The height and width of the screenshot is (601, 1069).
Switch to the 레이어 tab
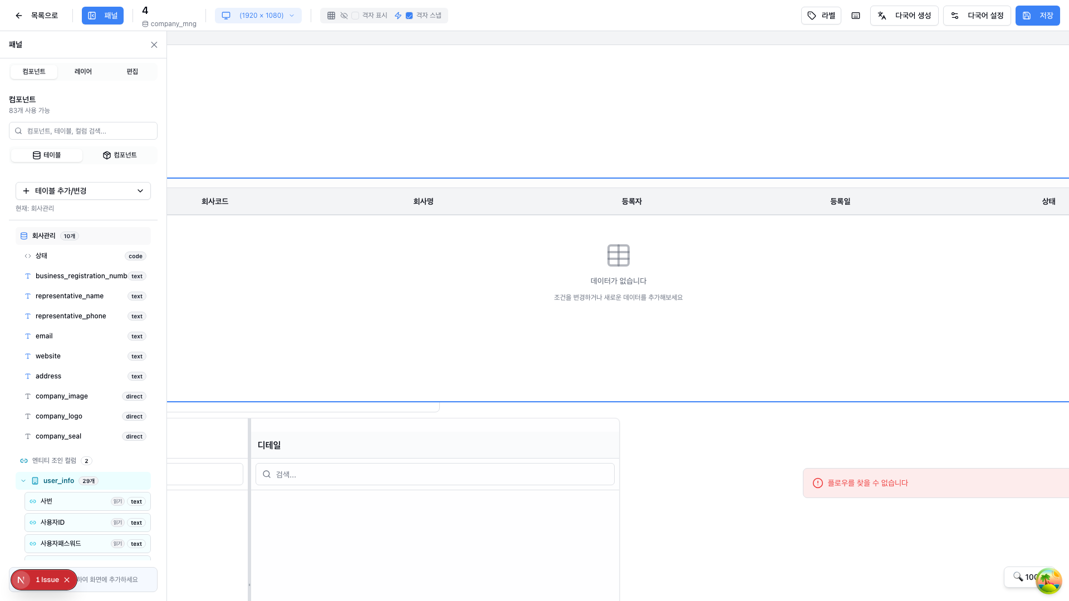[83, 71]
